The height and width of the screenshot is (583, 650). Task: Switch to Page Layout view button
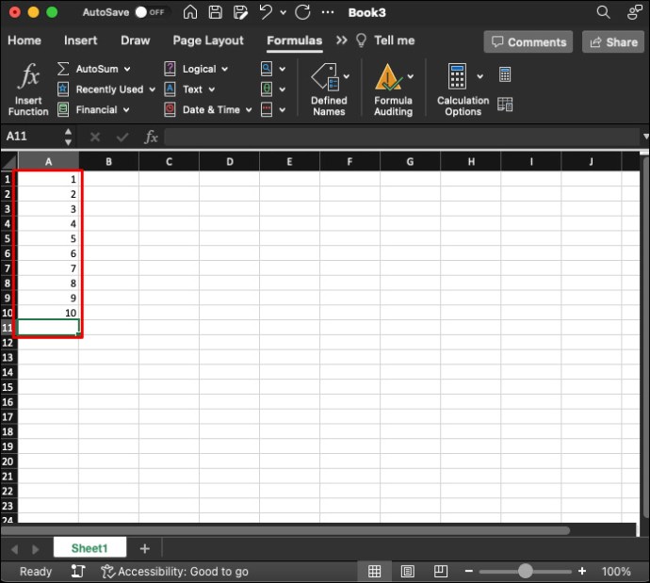tap(408, 572)
